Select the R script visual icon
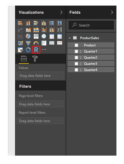Image resolution: width=124 pixels, height=164 pixels. 36,50
